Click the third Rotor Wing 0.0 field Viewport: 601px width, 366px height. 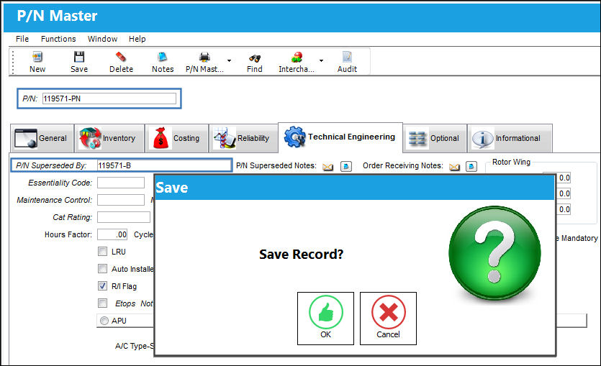[563, 209]
